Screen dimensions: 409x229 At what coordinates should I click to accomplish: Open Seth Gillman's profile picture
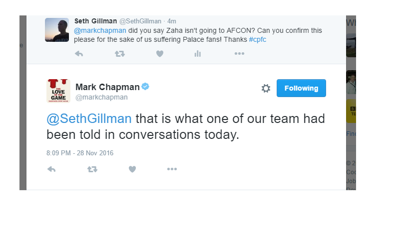pos(57,30)
